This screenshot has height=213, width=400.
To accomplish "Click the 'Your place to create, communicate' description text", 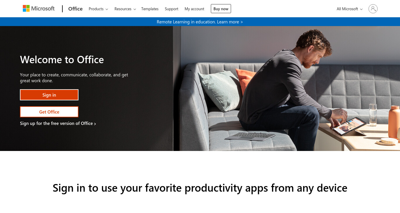I will point(74,78).
